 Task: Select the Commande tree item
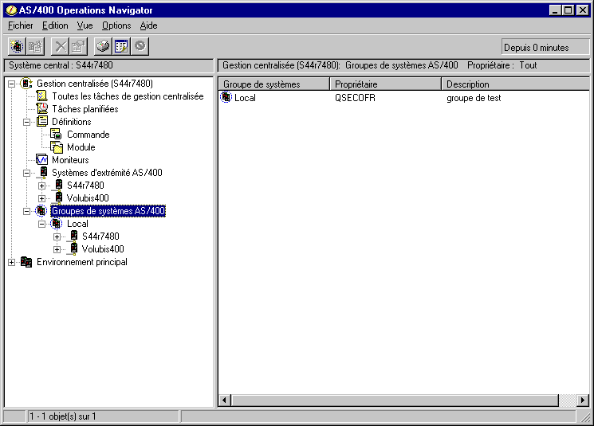click(89, 135)
